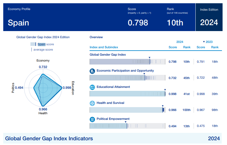Click '(imparity = 0, parity = 1)' score note
Viewport: 227px width, 145px height.
(139, 13)
